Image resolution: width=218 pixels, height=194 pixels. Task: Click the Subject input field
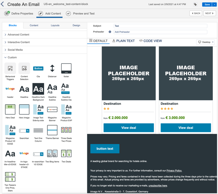160,26
